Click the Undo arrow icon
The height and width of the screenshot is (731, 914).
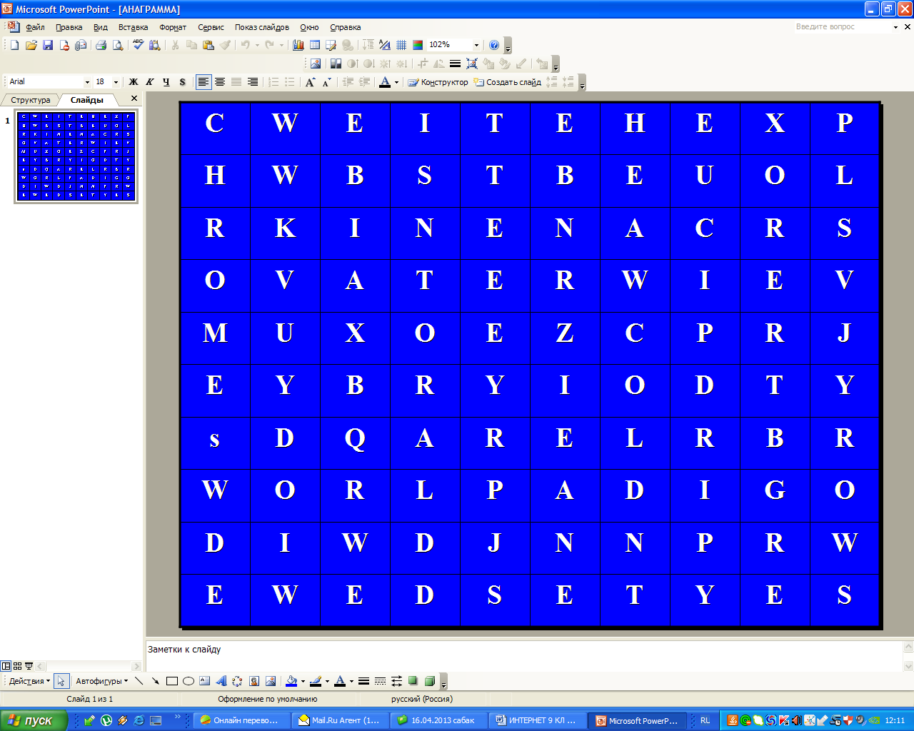pyautogui.click(x=246, y=45)
